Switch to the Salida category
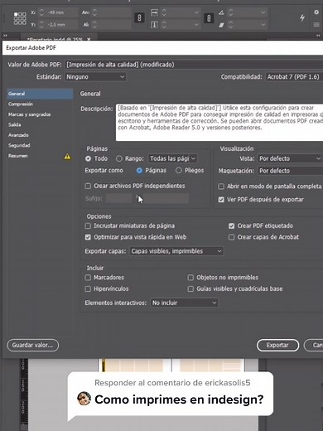This screenshot has height=431, width=323. pyautogui.click(x=14, y=125)
